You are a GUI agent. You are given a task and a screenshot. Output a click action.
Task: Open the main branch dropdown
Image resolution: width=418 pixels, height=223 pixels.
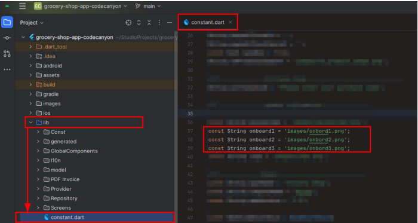pyautogui.click(x=148, y=6)
